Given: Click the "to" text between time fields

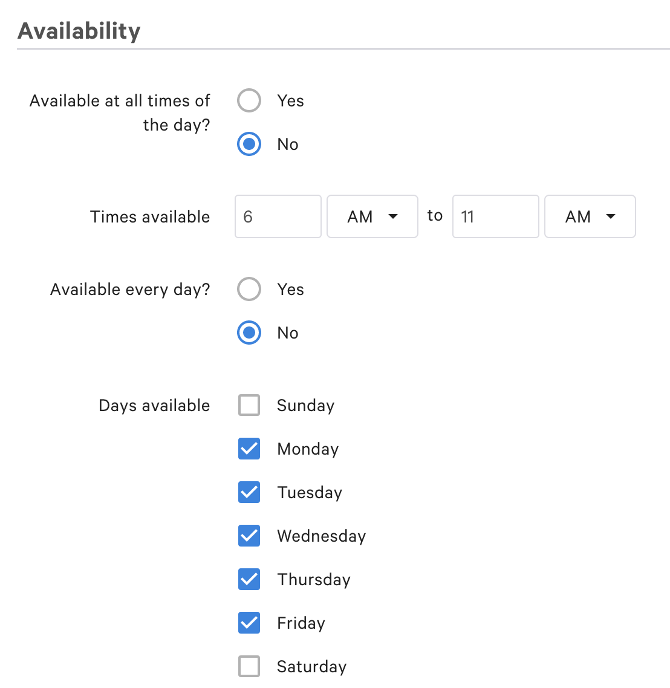Looking at the screenshot, I should tap(435, 216).
